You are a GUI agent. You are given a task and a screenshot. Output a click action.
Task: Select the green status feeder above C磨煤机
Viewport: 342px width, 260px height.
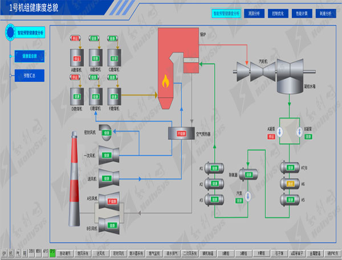(x=112, y=39)
